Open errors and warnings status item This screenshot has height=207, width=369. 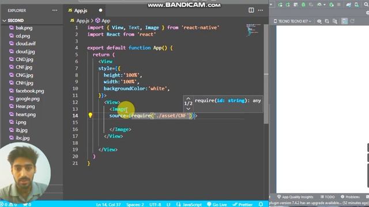tap(9, 205)
